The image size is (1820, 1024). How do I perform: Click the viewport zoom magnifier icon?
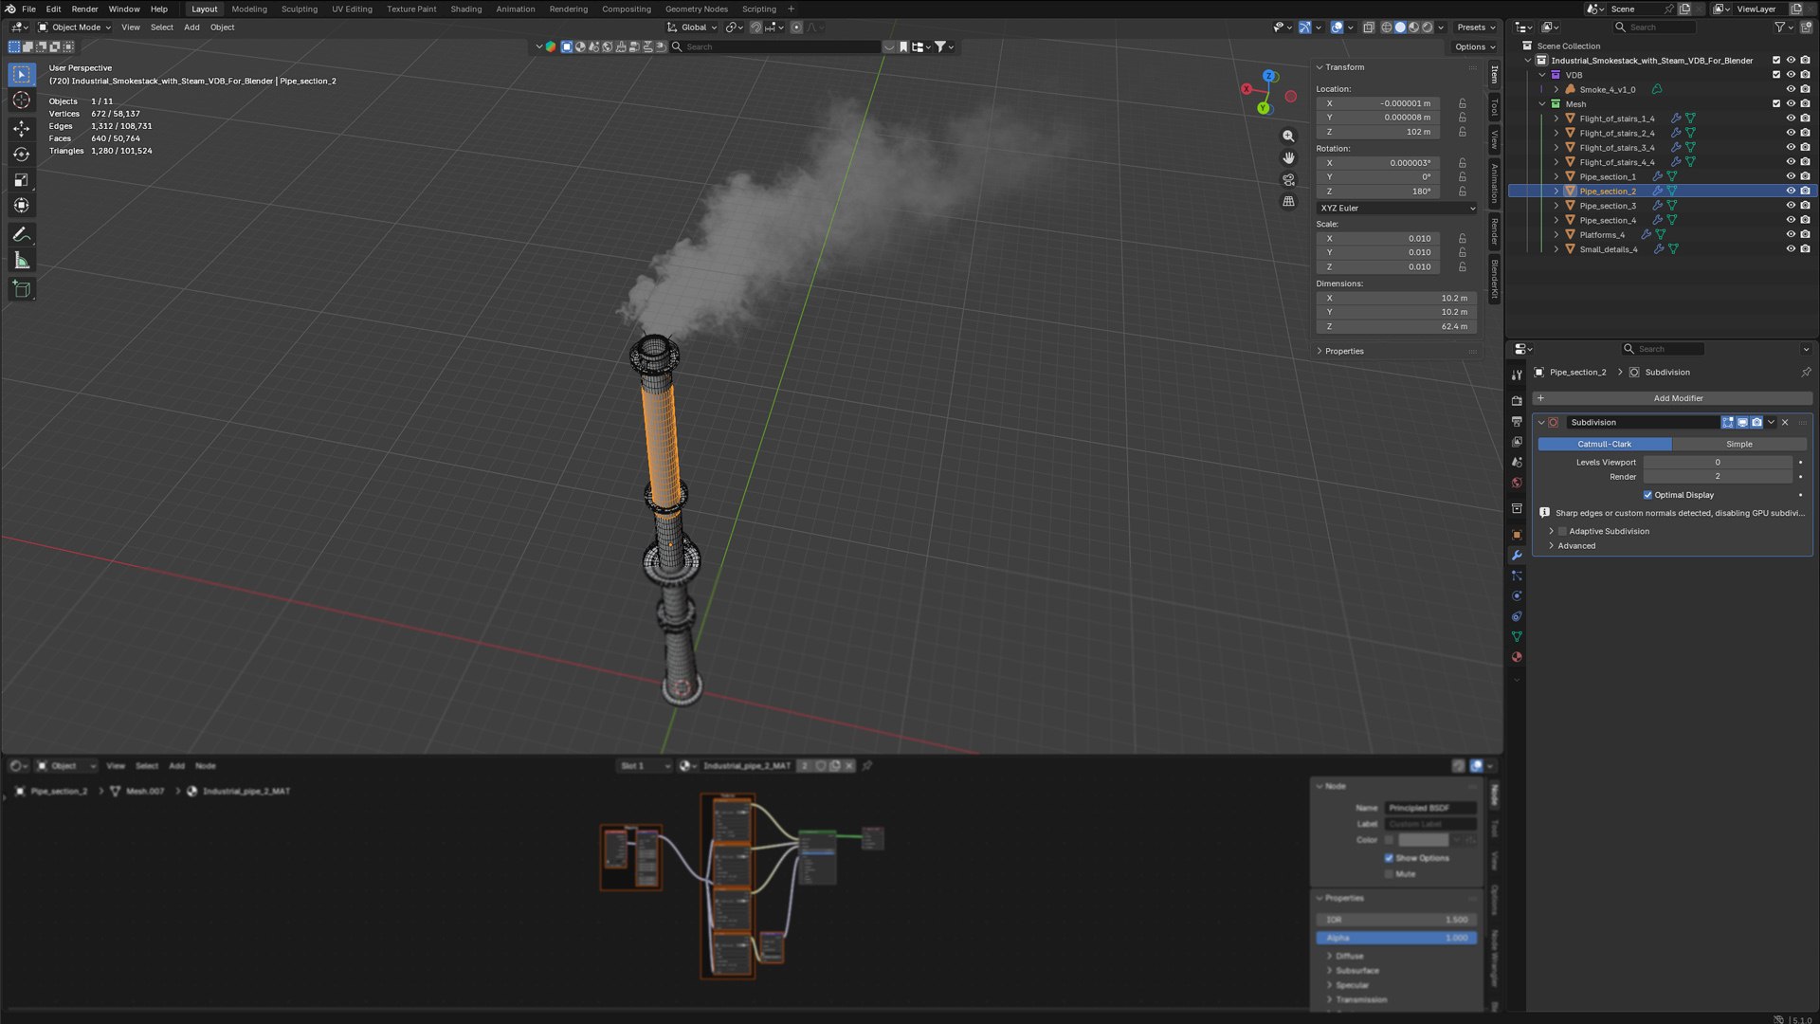pos(1288,137)
